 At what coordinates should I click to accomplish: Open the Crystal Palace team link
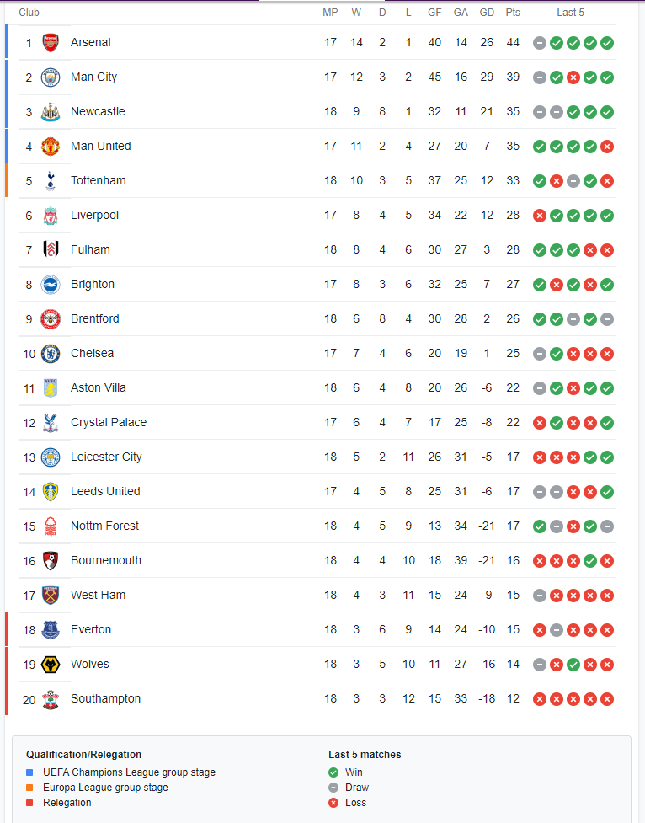(109, 422)
